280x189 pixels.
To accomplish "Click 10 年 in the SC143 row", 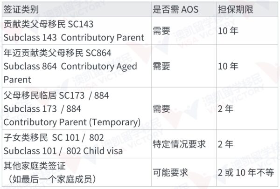I will tap(229, 31).
